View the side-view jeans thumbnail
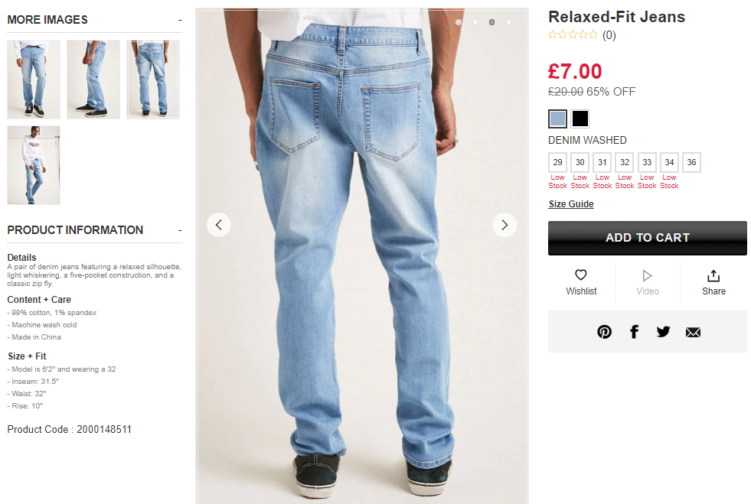Screen dimensions: 751x504 point(93,80)
